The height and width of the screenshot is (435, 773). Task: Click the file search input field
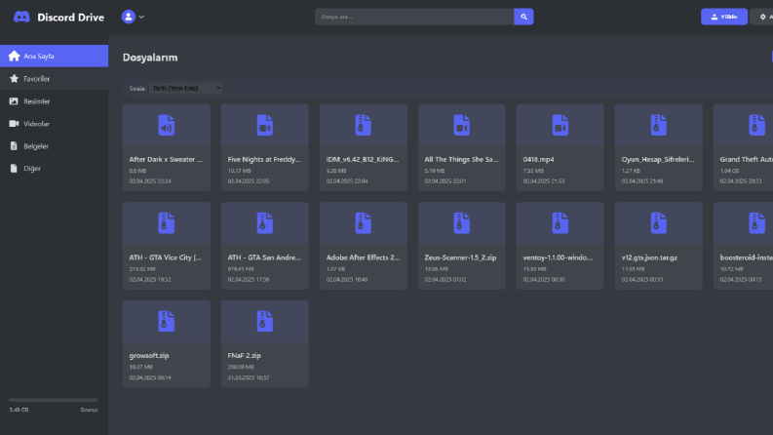(414, 17)
